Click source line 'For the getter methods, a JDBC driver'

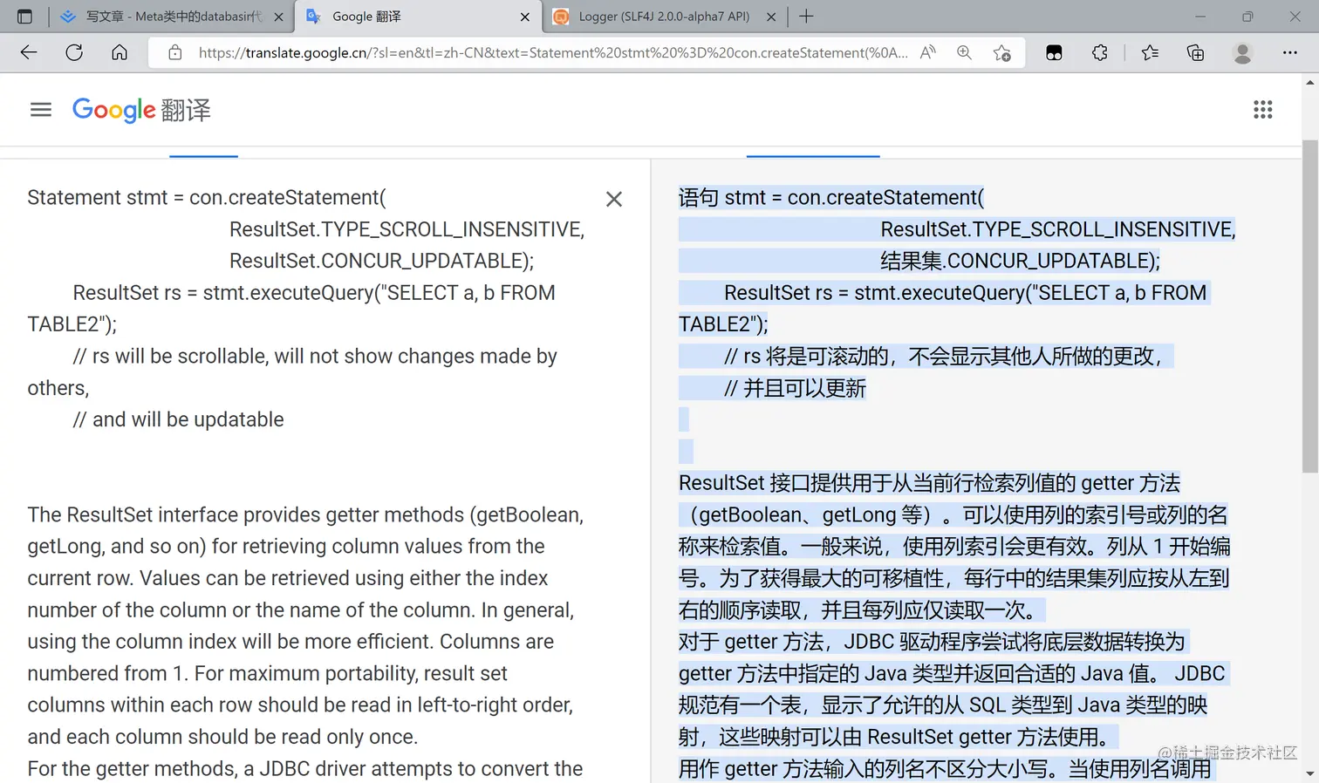coord(305,769)
